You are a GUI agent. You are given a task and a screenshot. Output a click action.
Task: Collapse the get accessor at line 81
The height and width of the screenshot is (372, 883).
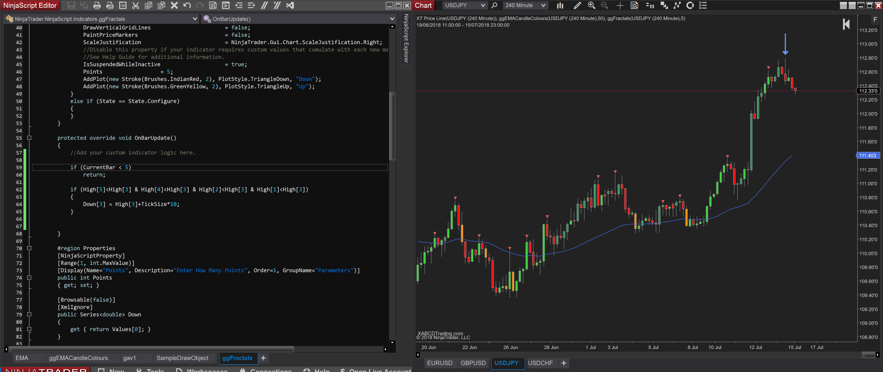29,329
